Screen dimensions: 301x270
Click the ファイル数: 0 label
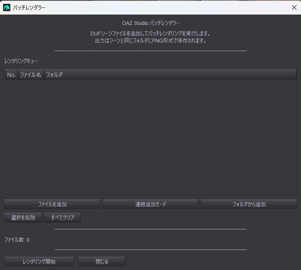(17, 240)
